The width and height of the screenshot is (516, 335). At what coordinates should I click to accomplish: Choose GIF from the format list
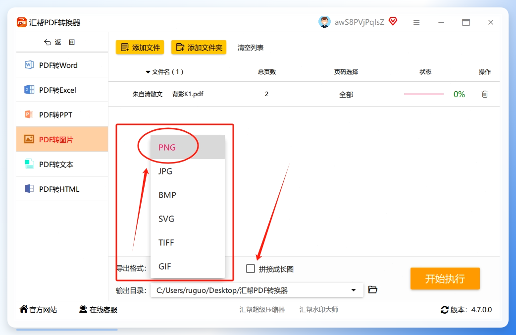pyautogui.click(x=188, y=266)
